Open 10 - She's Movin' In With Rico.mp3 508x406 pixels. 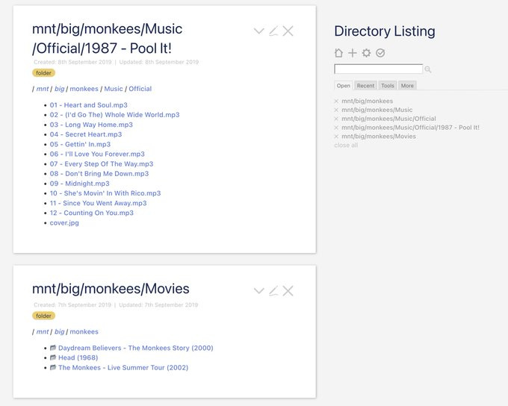[105, 193]
